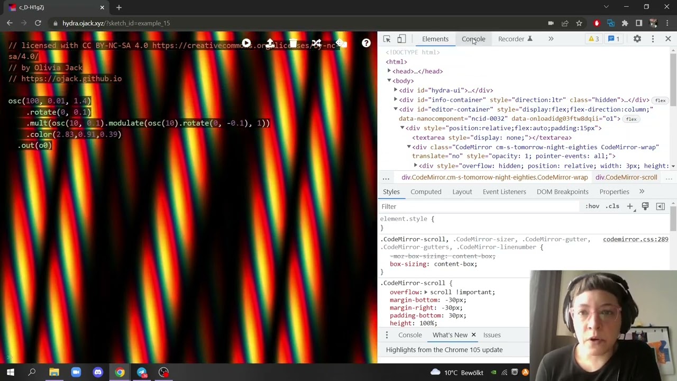This screenshot has height=381, width=677.
Task: Select the Computed pane tab
Action: tap(426, 192)
